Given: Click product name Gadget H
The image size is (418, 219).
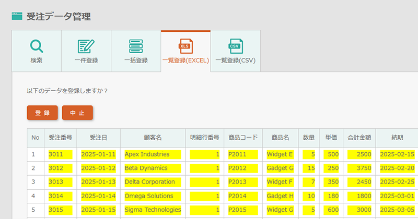Looking at the screenshot, I should 280,196.
